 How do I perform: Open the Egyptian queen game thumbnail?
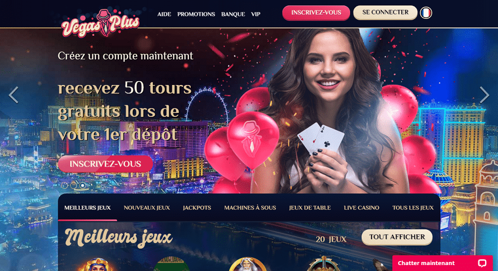tap(96, 265)
